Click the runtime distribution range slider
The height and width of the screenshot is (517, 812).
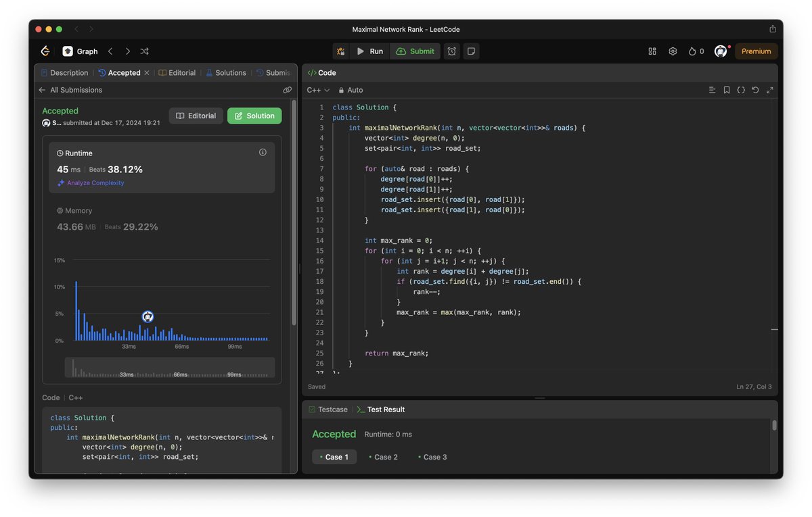coord(170,368)
